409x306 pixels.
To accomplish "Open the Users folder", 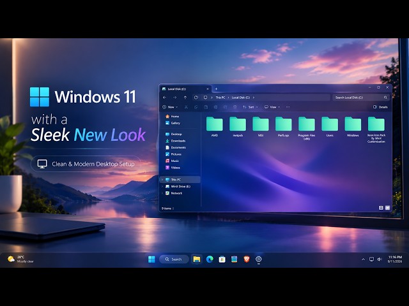I will 330,127.
